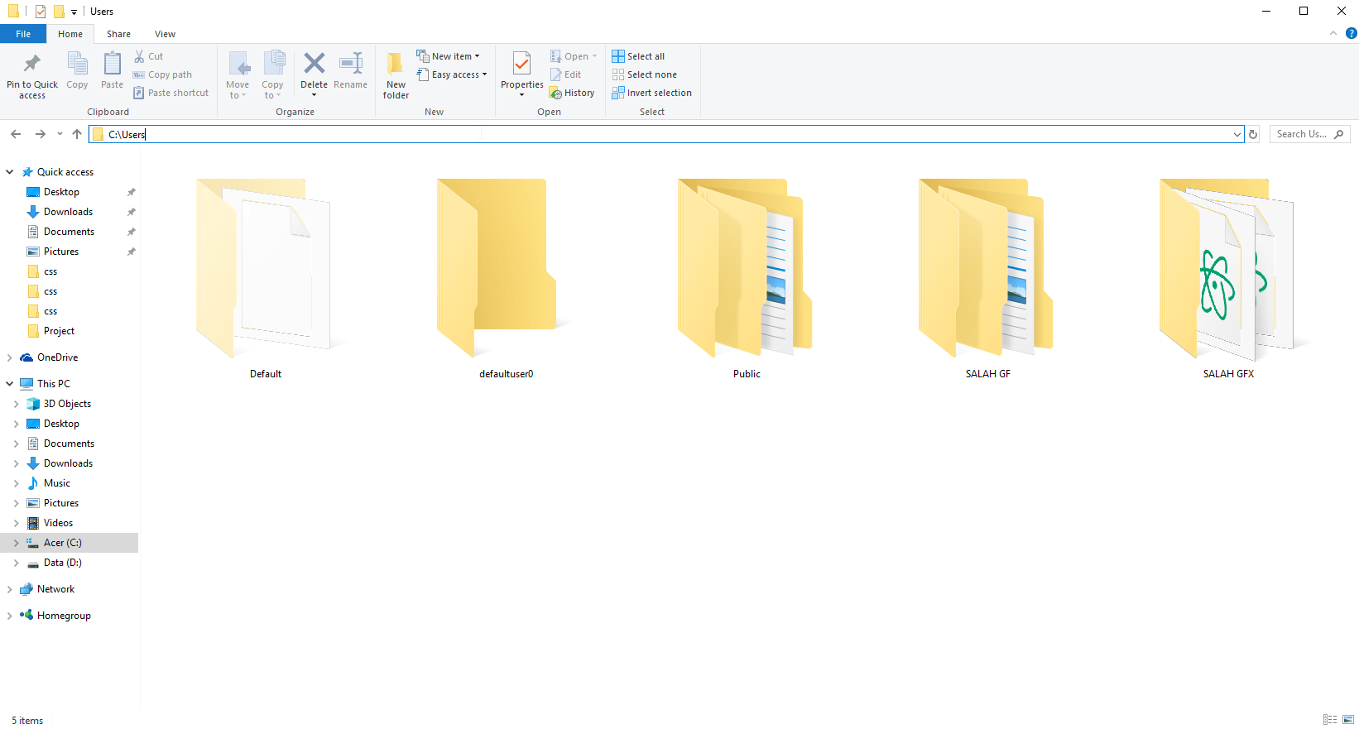Open History in ribbon

point(573,93)
